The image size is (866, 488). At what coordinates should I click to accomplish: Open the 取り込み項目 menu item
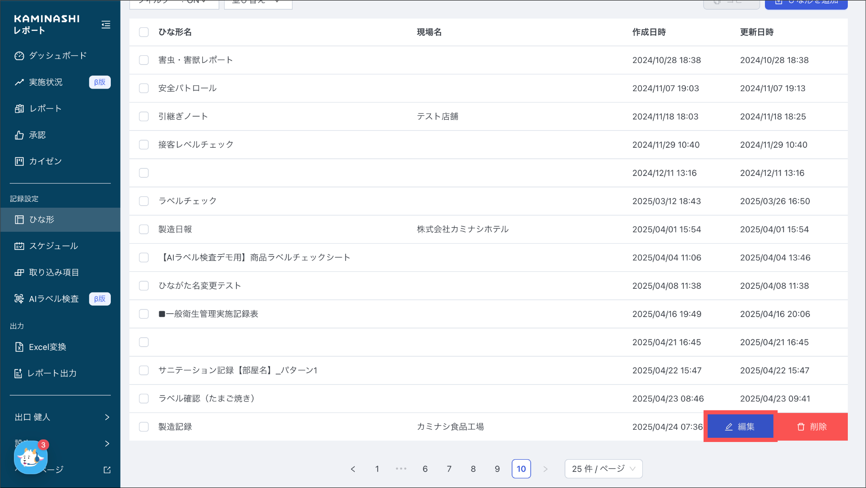(x=54, y=272)
